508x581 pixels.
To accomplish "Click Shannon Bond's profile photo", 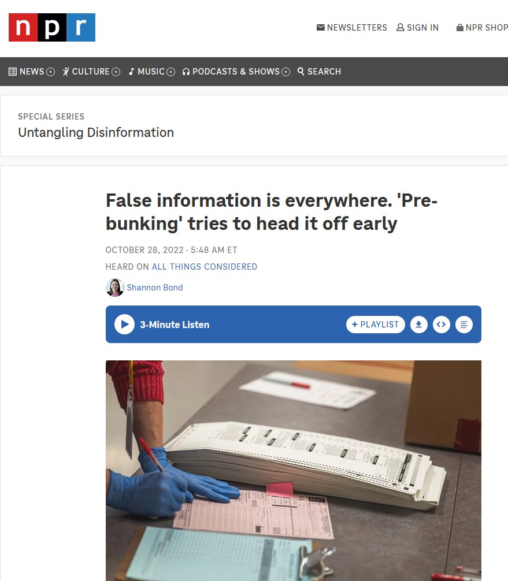I will (x=114, y=288).
